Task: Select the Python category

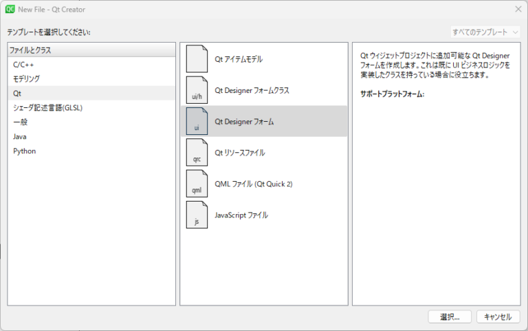Action: [x=25, y=151]
